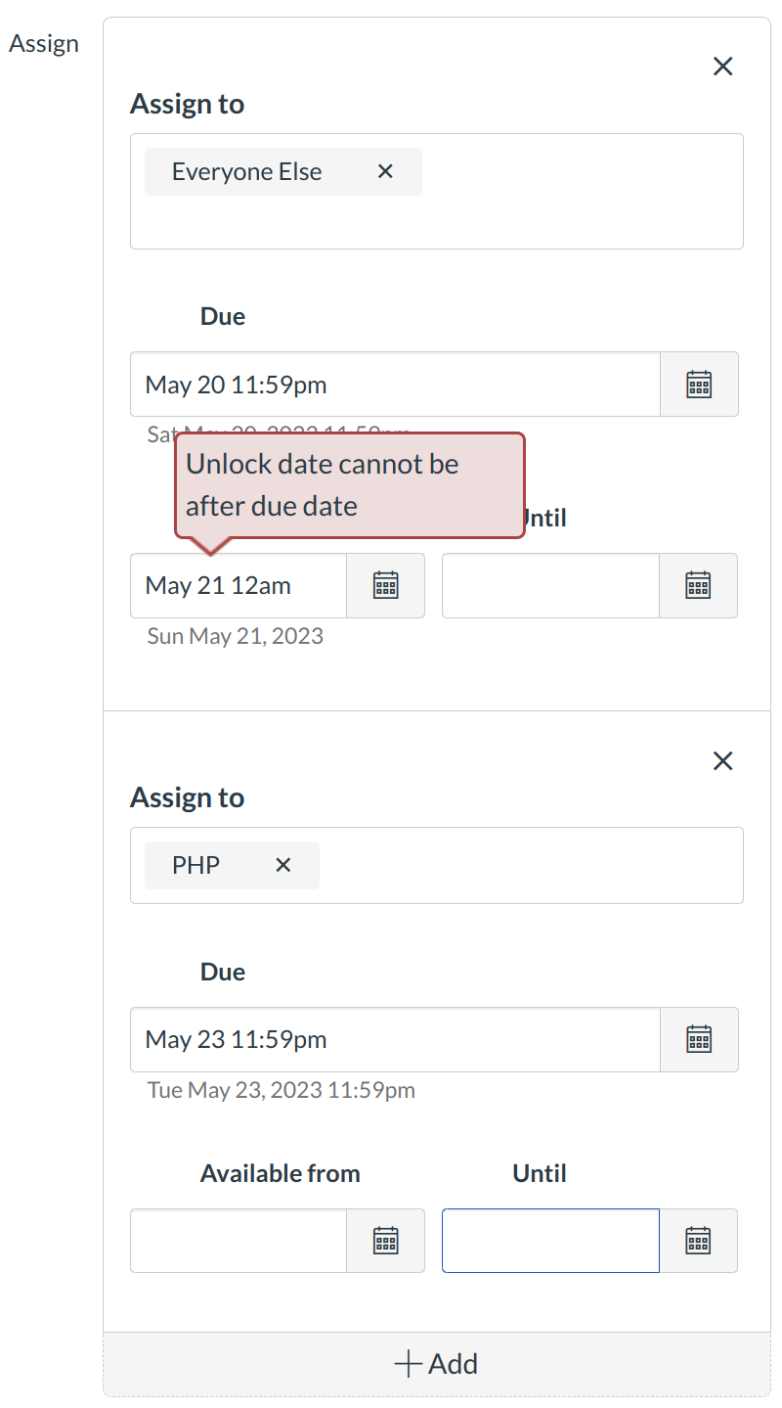The width and height of the screenshot is (782, 1408).
Task: Dismiss the unlock date error tooltip
Action: tap(350, 484)
